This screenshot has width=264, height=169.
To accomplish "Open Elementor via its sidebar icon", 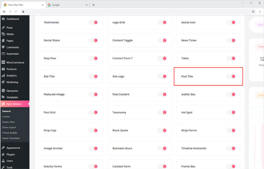I will click(x=3, y=91).
